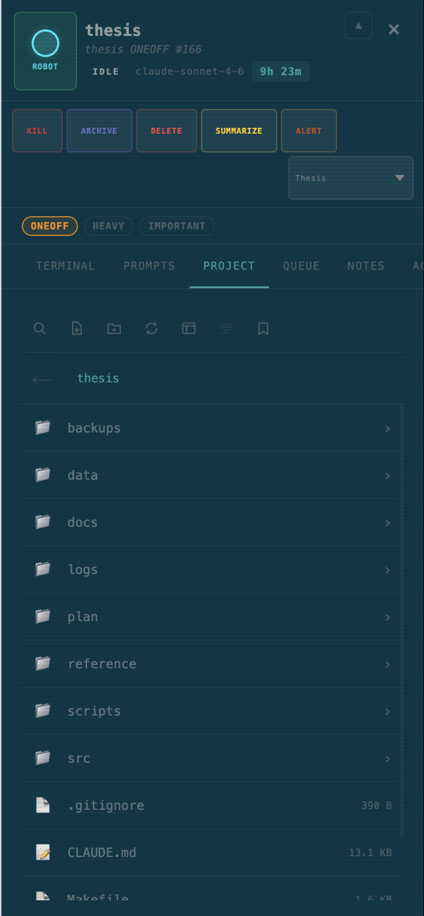Open bookmarks via the bookmark icon
Viewport: 424px width, 916px height.
point(262,328)
